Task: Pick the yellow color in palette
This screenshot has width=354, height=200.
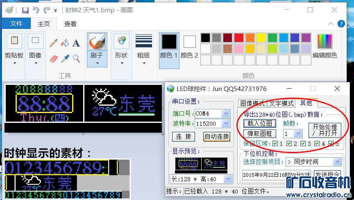Action: click(x=261, y=38)
